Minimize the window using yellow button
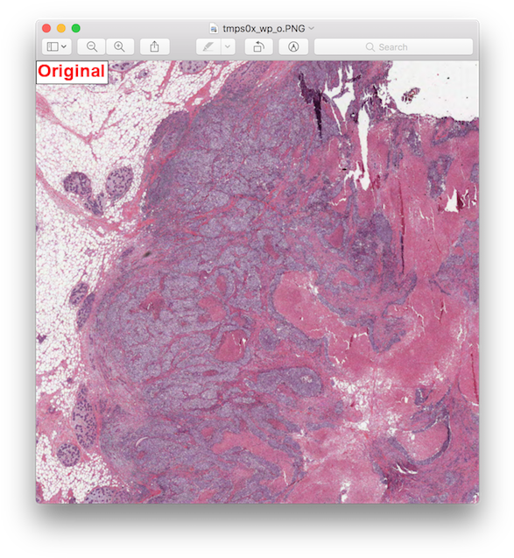This screenshot has width=514, height=558. tap(61, 28)
